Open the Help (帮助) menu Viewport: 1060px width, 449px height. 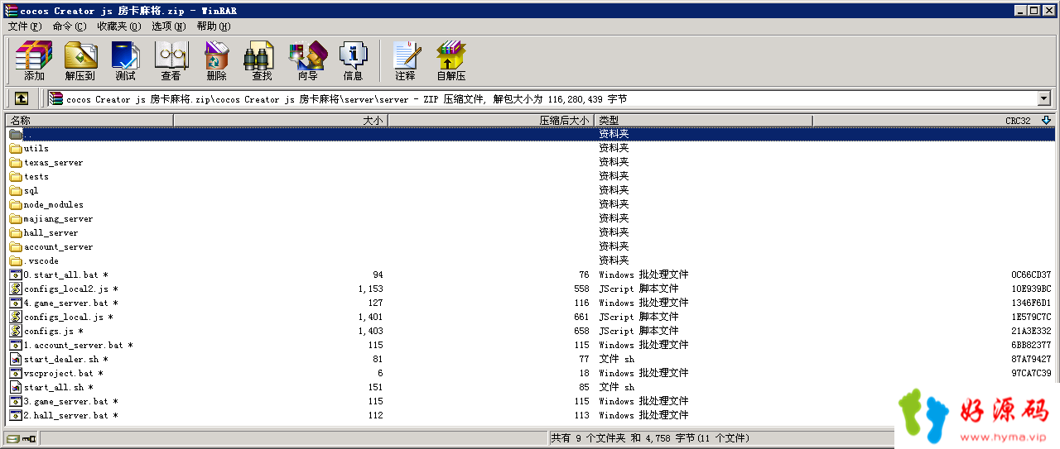click(214, 26)
